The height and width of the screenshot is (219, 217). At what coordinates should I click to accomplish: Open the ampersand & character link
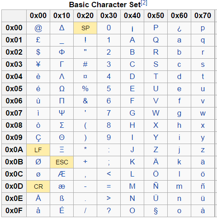click(85, 101)
